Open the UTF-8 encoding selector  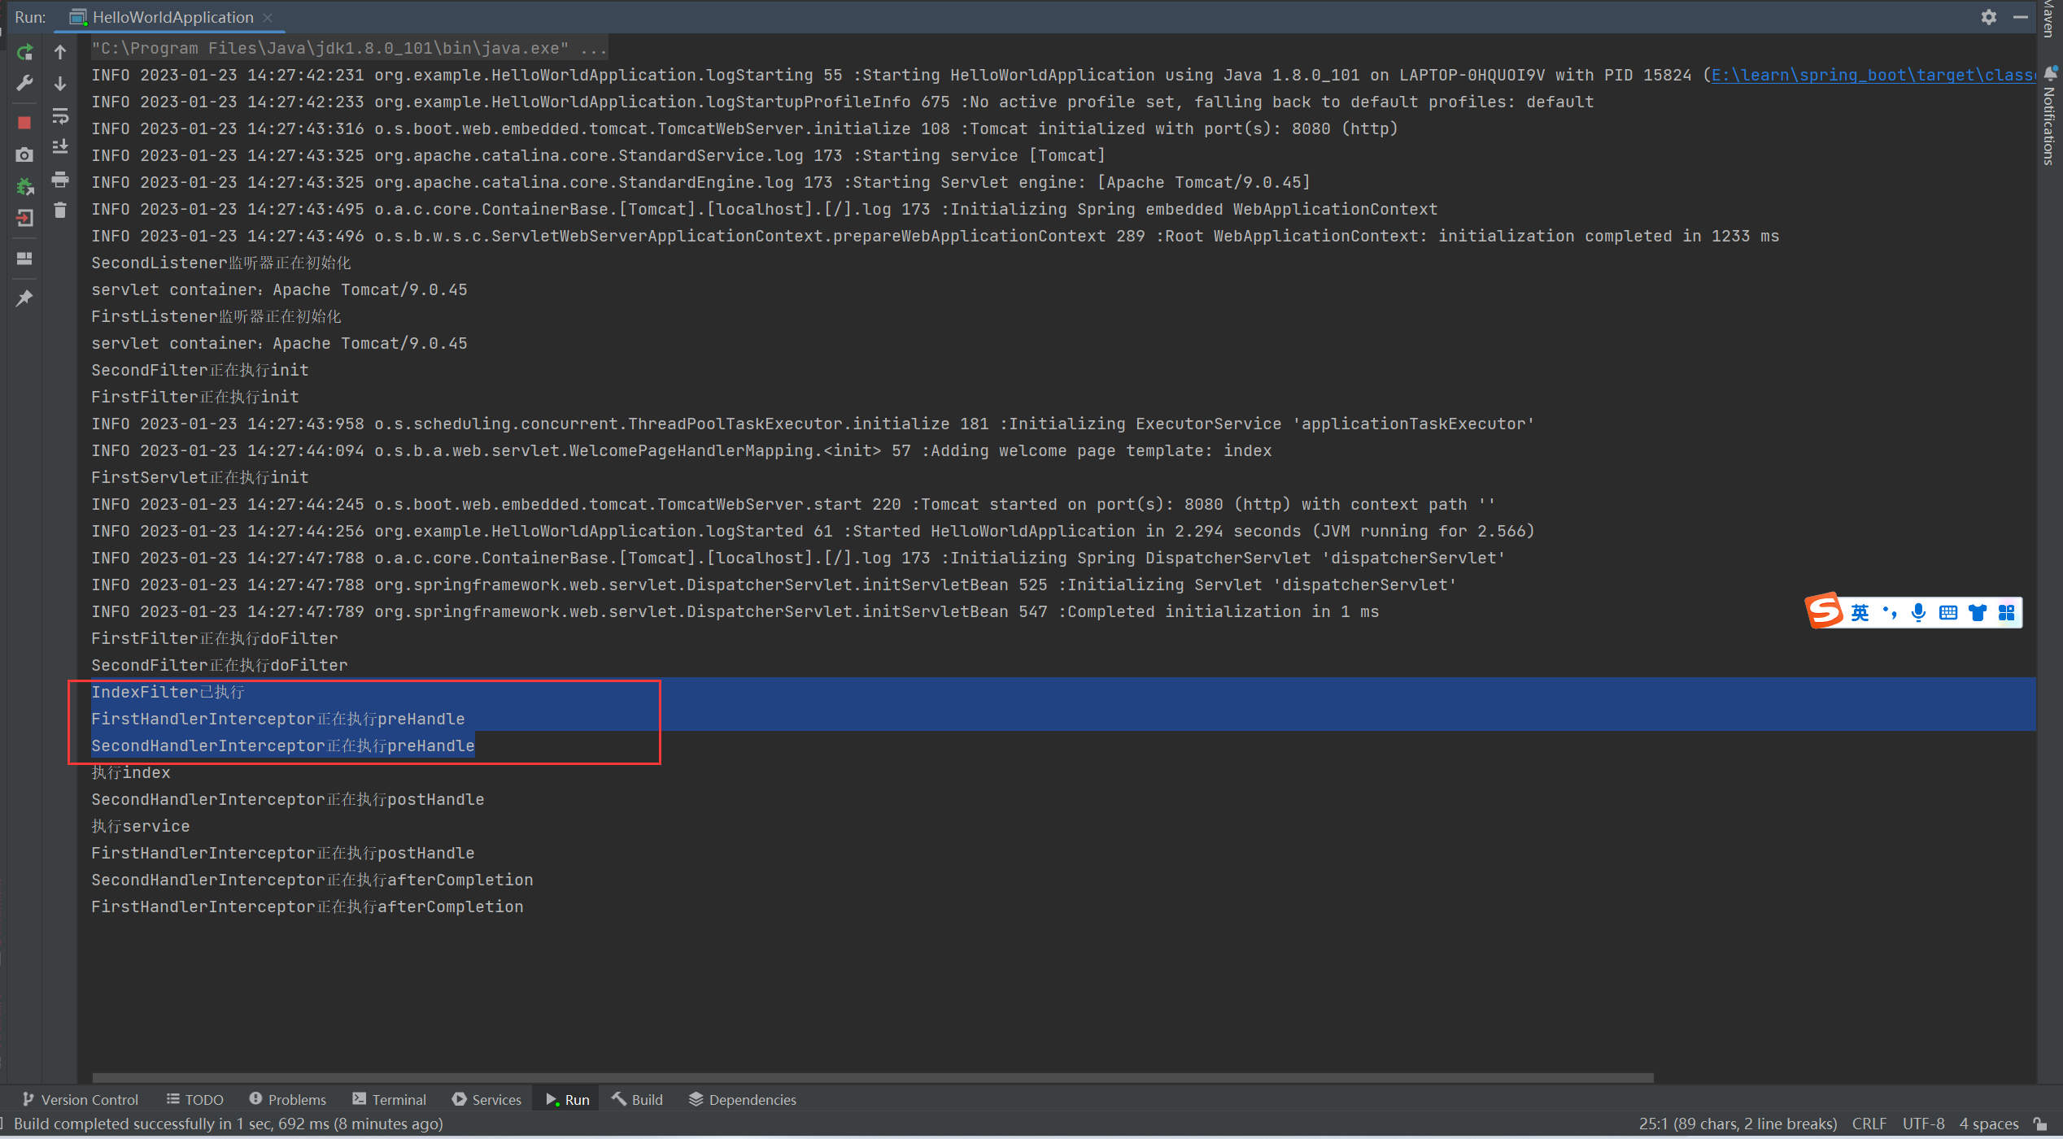coord(1923,1124)
